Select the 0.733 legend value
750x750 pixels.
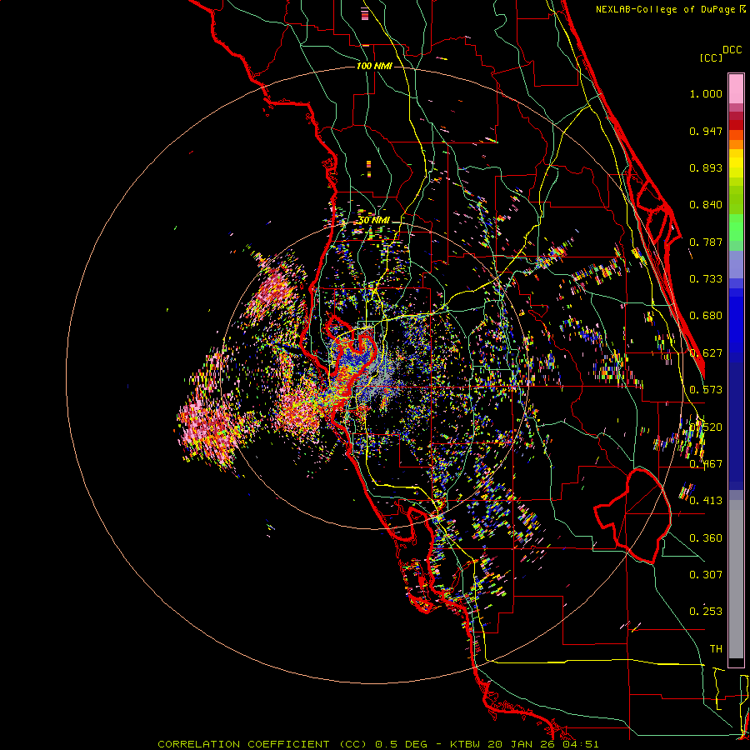[706, 279]
